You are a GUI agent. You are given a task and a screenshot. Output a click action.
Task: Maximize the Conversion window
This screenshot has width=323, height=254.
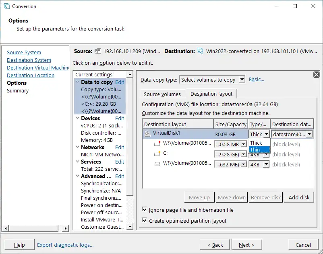coord(295,6)
